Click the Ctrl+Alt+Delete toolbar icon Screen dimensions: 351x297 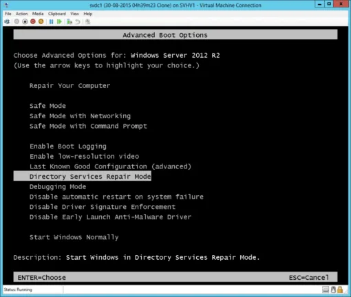click(x=7, y=21)
